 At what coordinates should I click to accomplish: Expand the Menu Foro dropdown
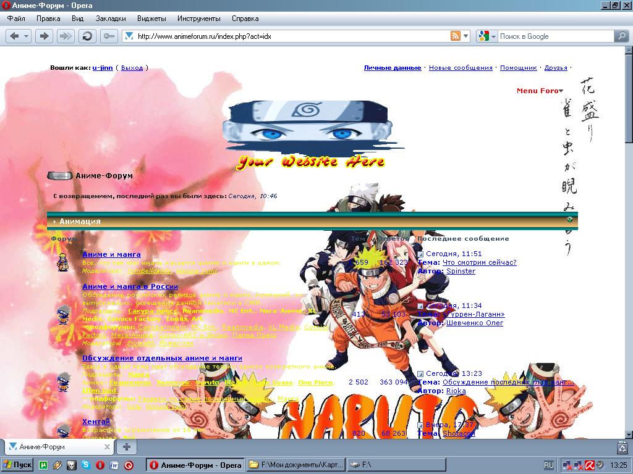click(x=540, y=91)
